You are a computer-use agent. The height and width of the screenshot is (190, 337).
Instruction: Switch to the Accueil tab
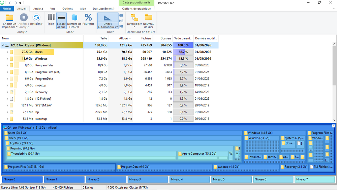tap(22, 9)
